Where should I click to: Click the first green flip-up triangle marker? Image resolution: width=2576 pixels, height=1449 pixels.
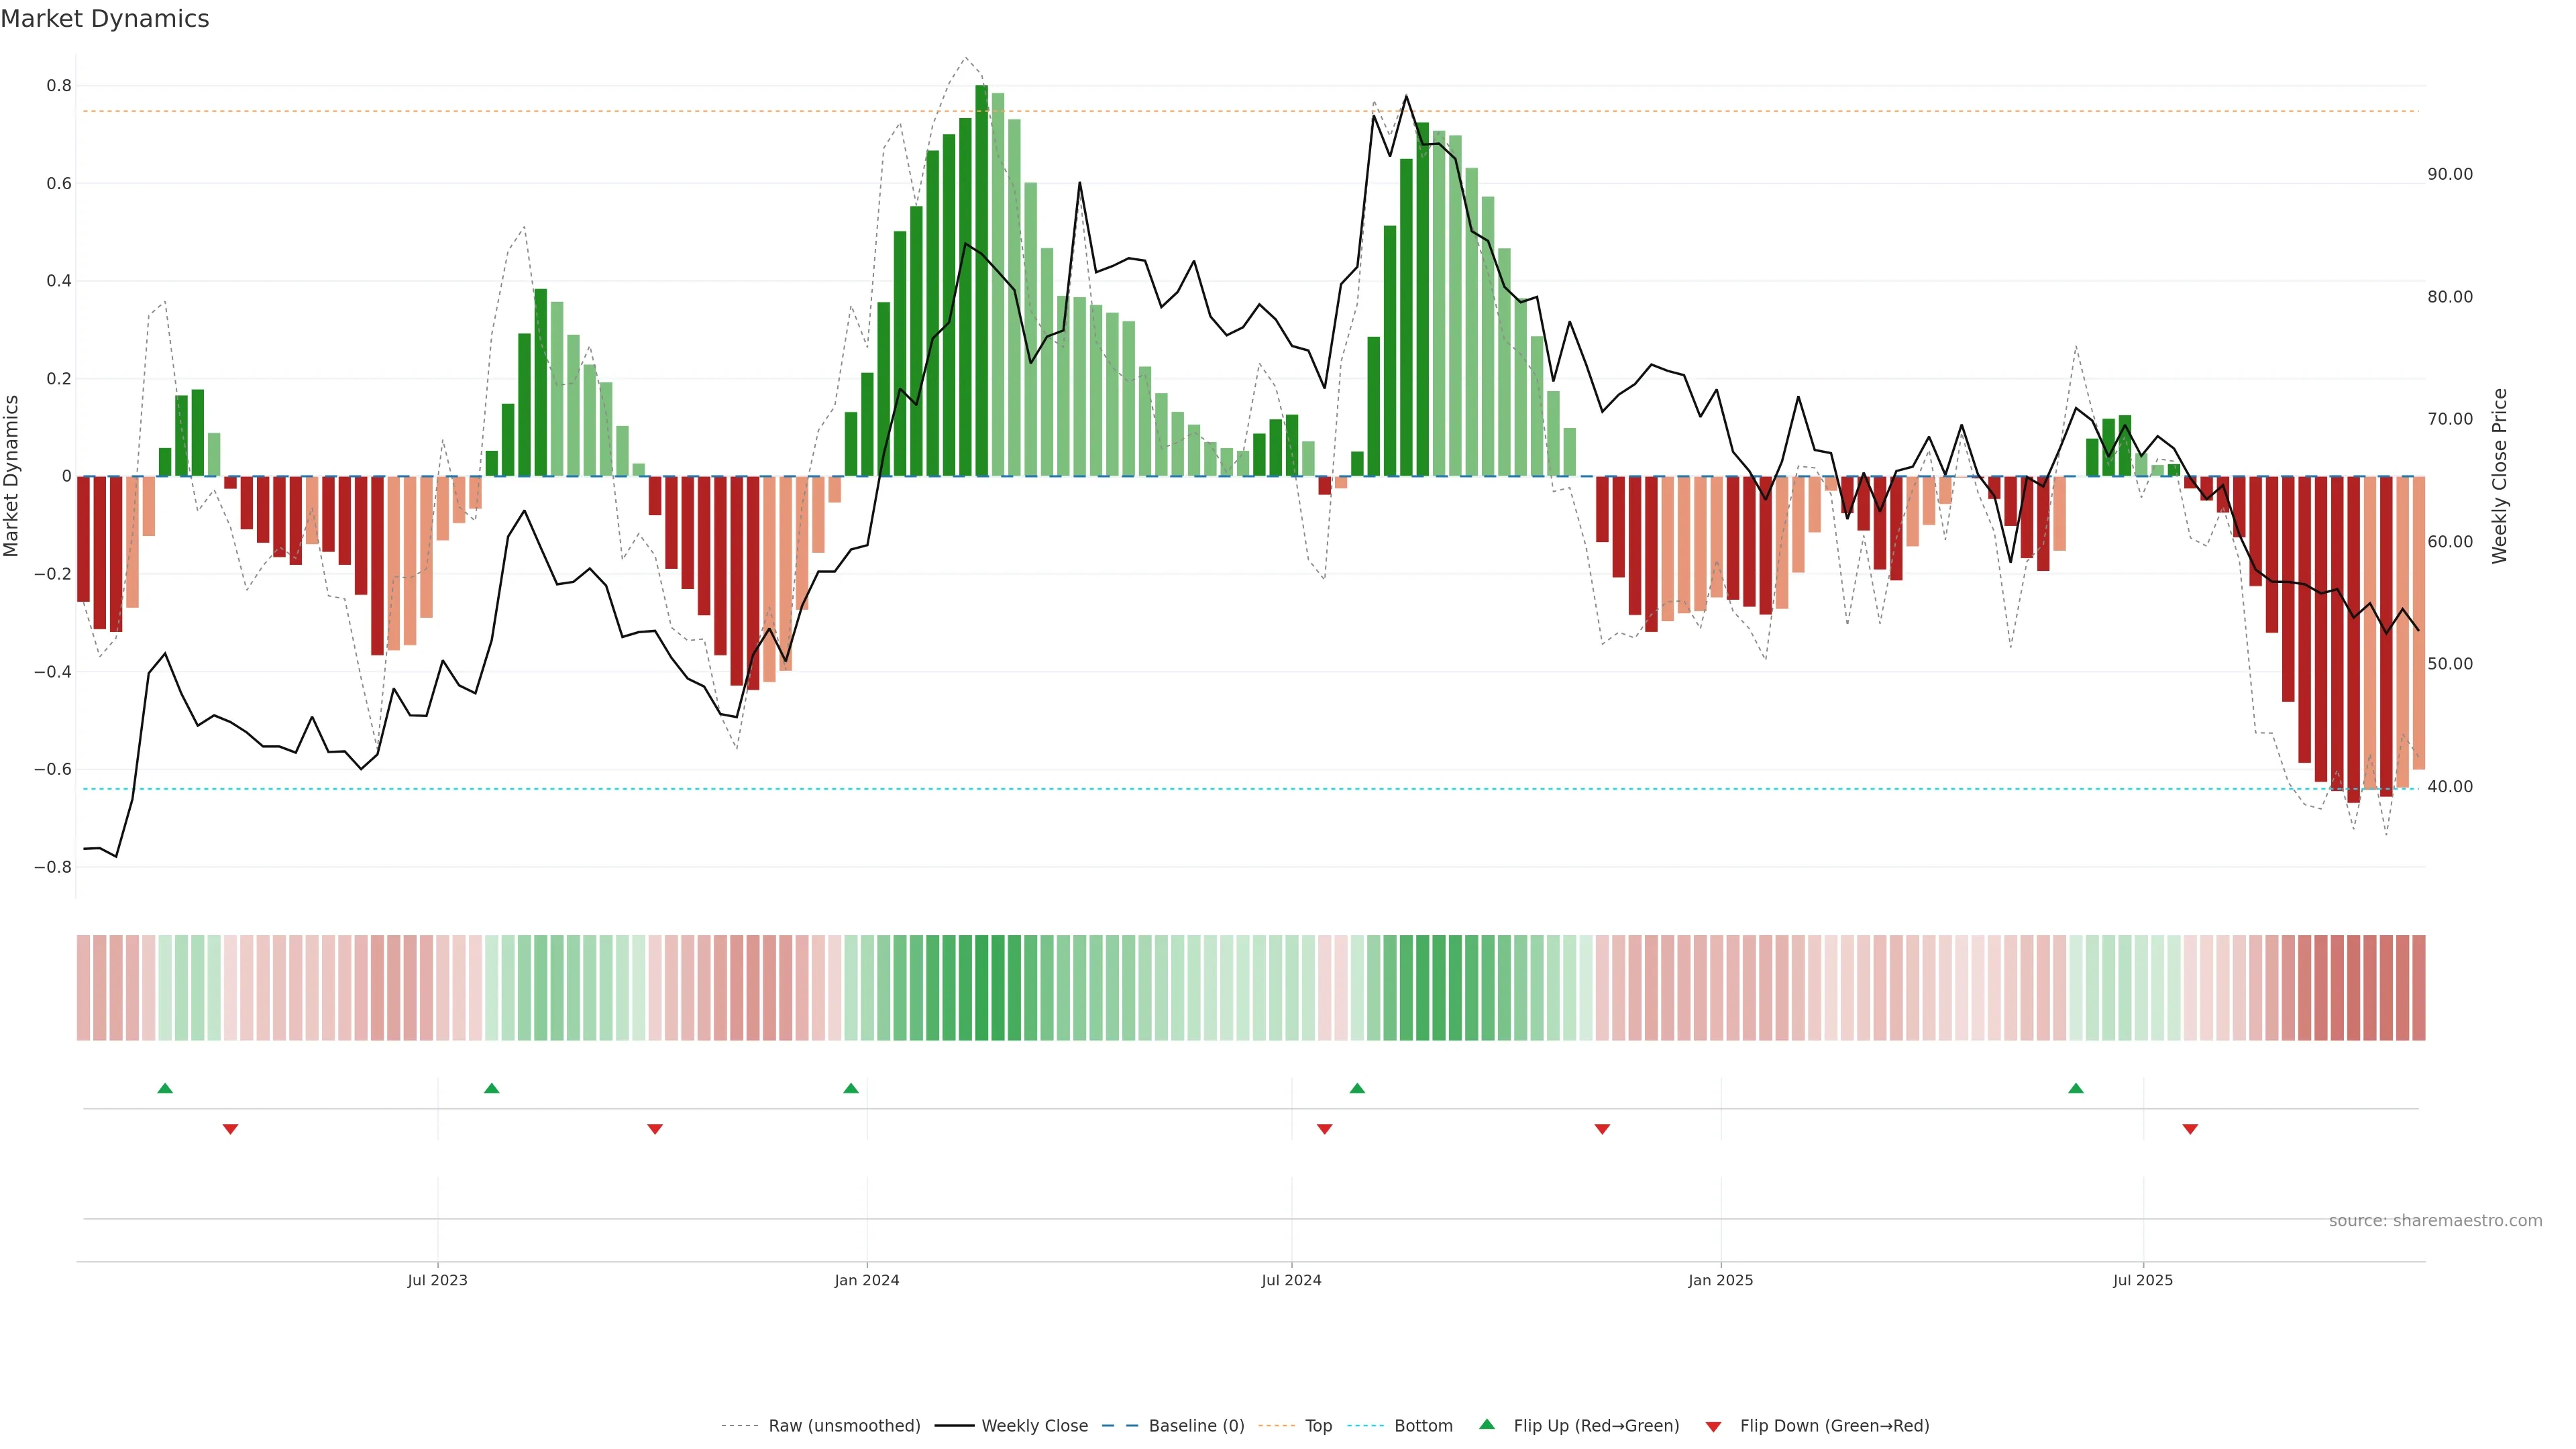165,1088
